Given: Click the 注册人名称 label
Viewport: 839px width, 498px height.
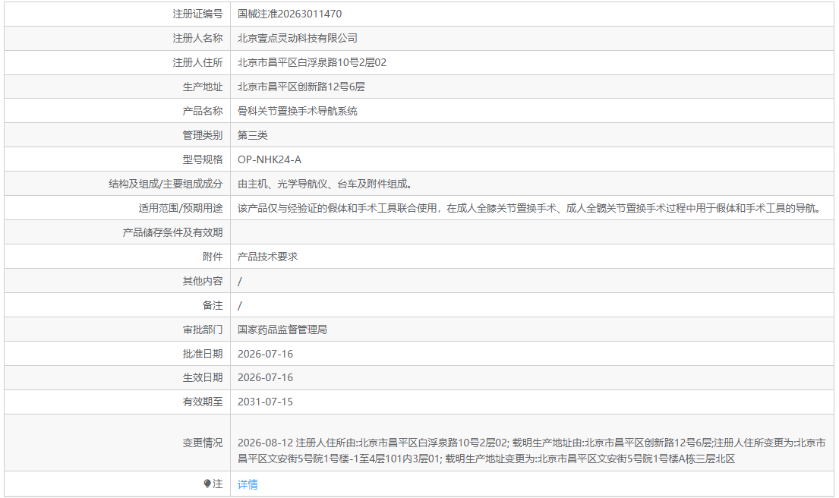Looking at the screenshot, I should point(197,38).
